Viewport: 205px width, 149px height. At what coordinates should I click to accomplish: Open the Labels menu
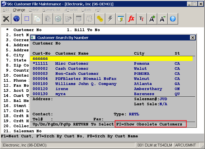click(x=87, y=10)
